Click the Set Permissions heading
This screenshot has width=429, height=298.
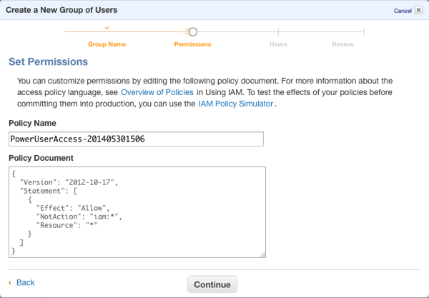coord(48,61)
